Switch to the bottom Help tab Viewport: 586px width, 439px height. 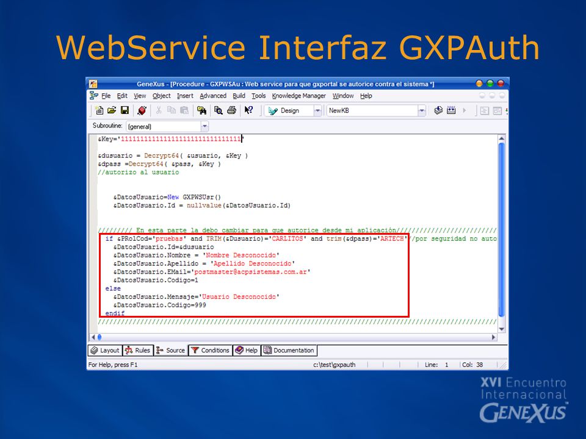click(246, 350)
